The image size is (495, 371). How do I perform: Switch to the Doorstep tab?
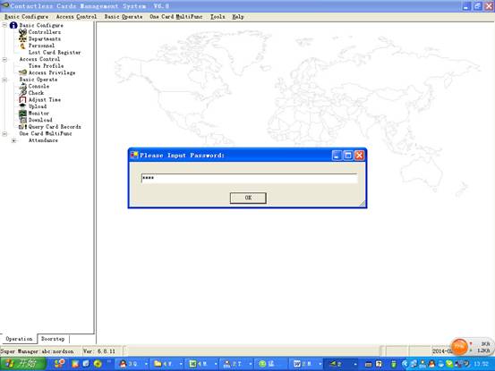(53, 339)
